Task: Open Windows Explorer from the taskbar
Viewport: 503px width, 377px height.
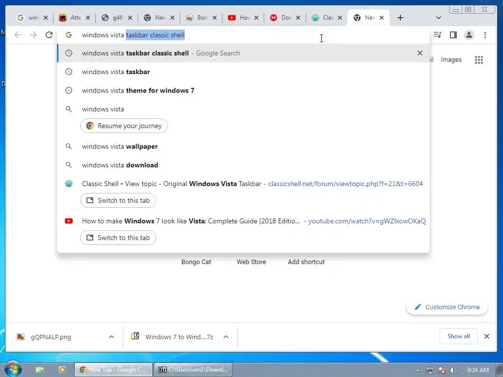Action: pos(40,370)
